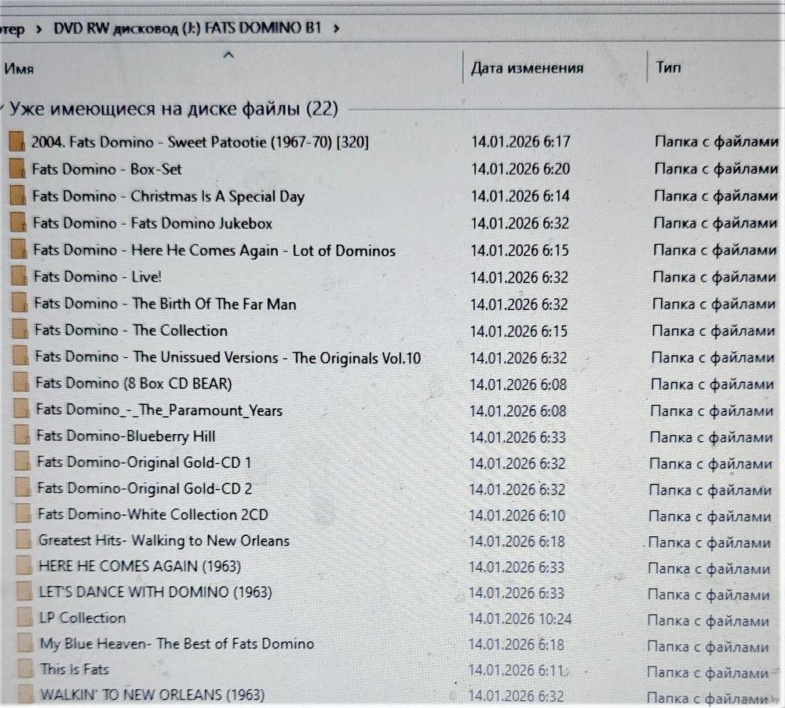Click folder icon for Fats Domino-Blueberry Hill

(x=24, y=436)
